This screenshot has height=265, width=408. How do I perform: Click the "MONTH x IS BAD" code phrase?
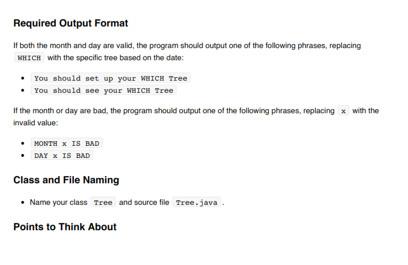pos(67,143)
